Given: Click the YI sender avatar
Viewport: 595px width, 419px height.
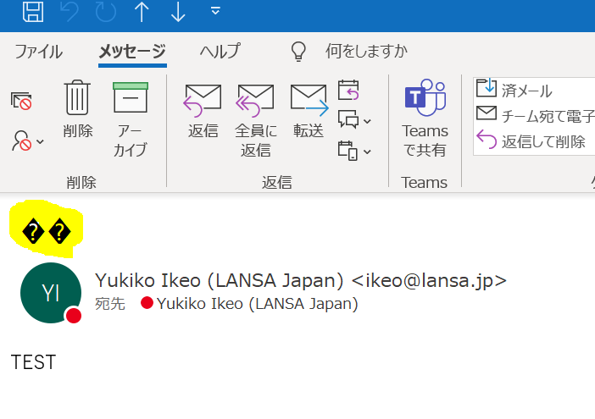Looking at the screenshot, I should (51, 293).
